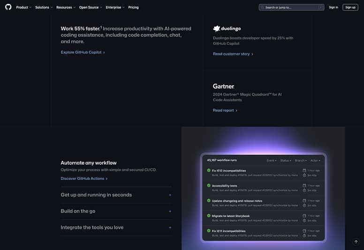
Task: Click stopwatch icon in Fix IE11 incompatibilities row
Action: click(304, 235)
